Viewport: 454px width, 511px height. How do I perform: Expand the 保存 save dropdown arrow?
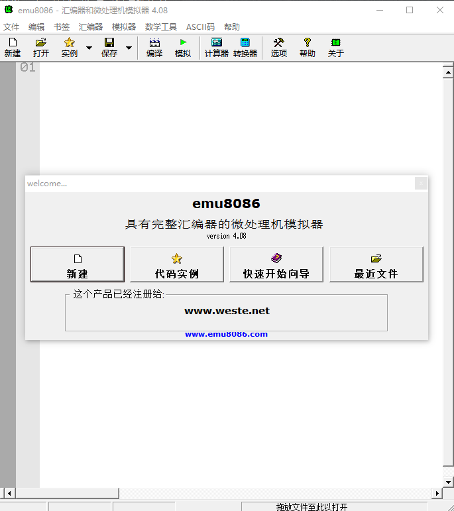[x=129, y=48]
